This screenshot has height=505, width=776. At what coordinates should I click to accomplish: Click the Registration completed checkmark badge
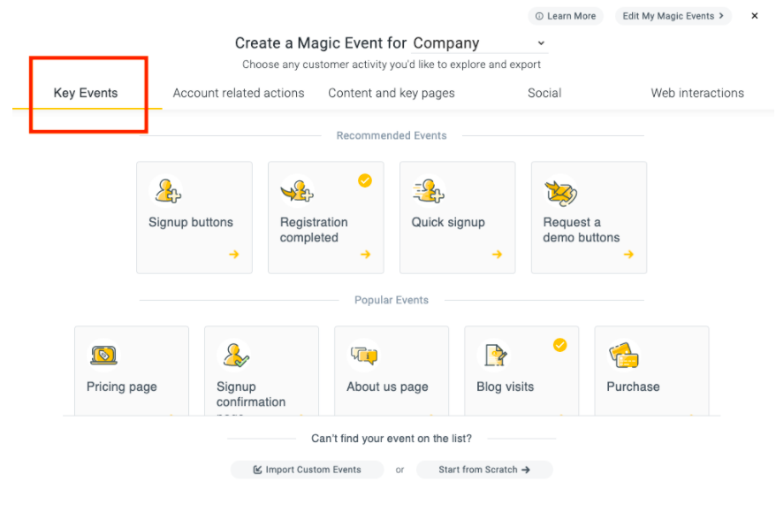(x=365, y=180)
